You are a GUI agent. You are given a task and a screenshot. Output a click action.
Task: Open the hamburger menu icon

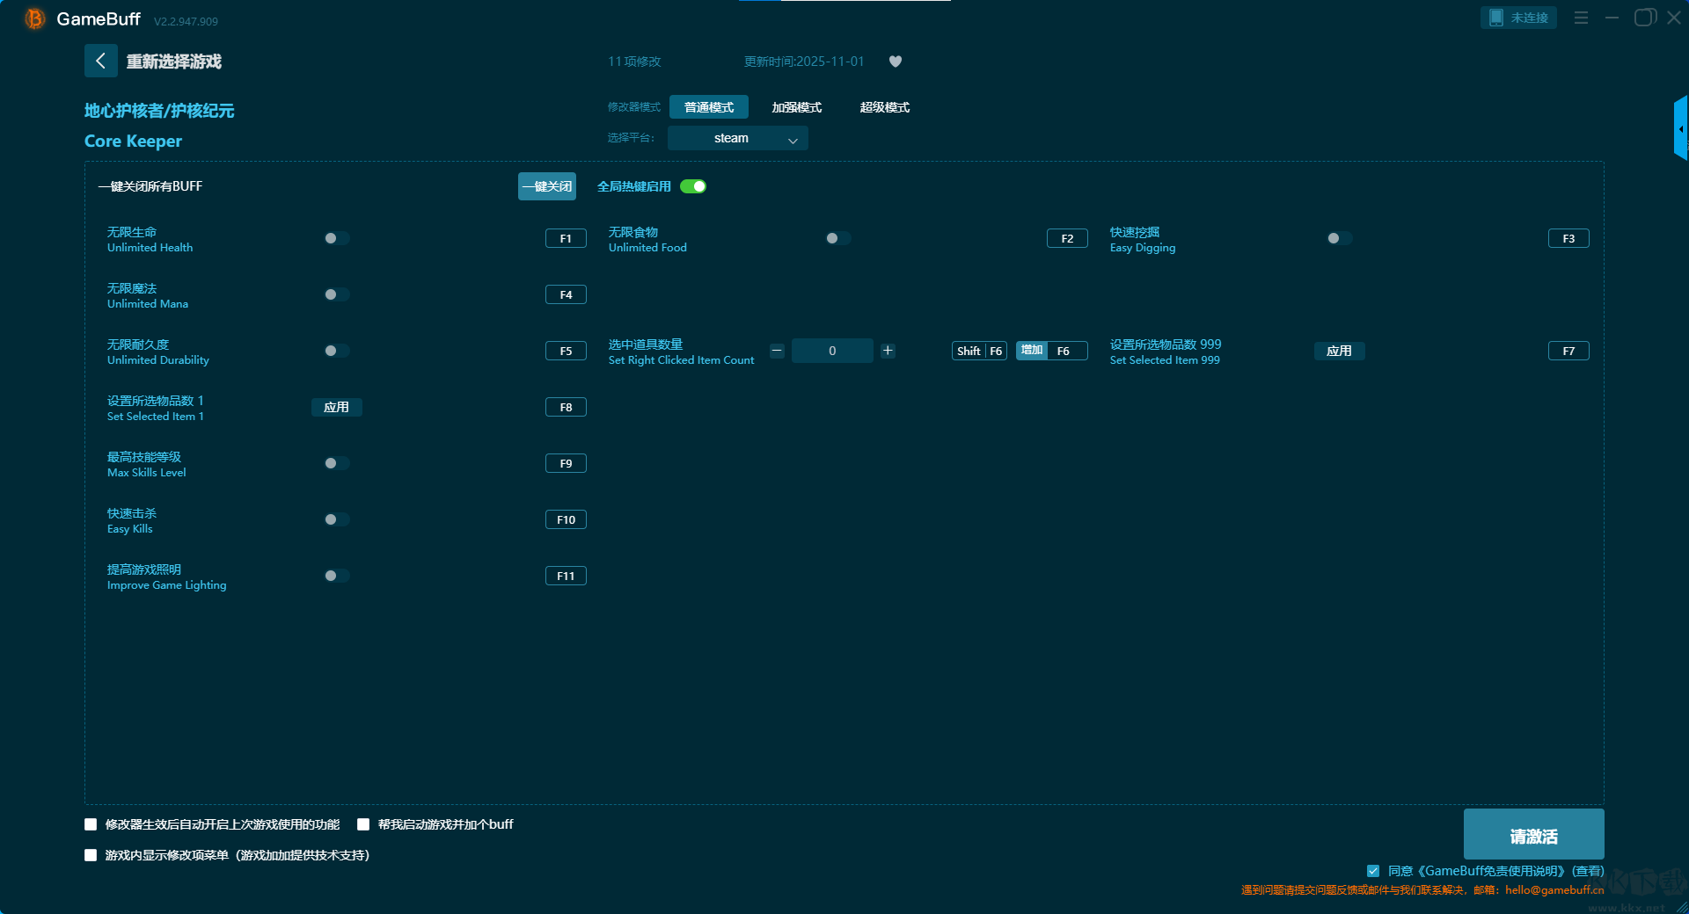(1581, 18)
